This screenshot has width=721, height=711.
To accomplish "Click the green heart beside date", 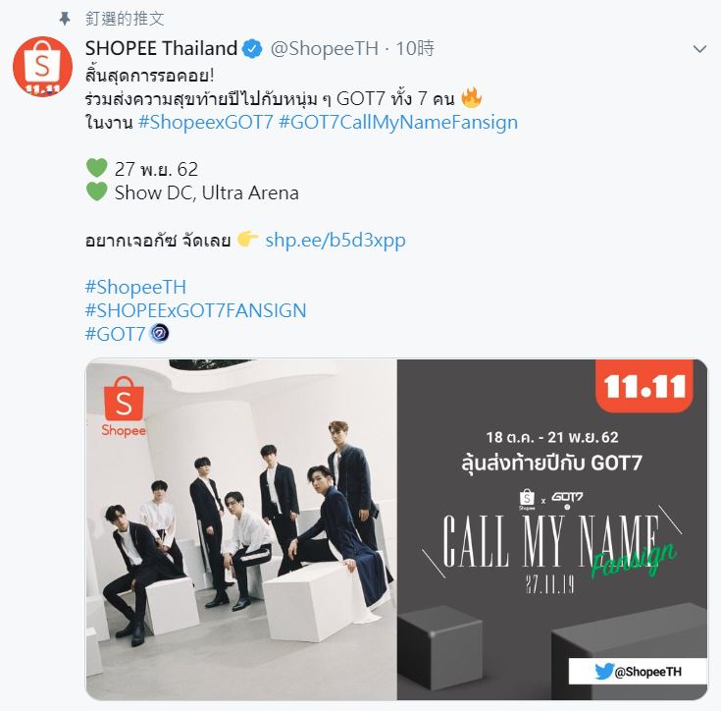I will 96,168.
